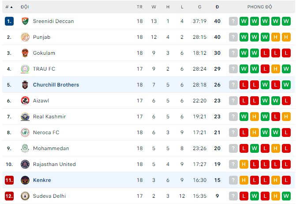Open the Mohammedan team link

click(51, 148)
